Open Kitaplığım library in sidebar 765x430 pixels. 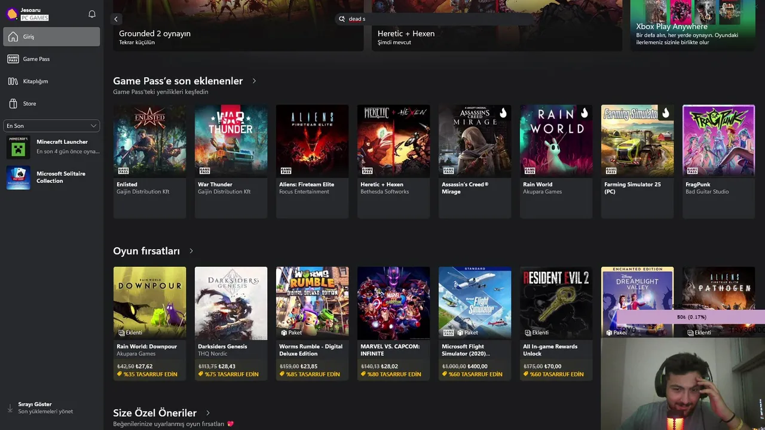tap(51, 81)
